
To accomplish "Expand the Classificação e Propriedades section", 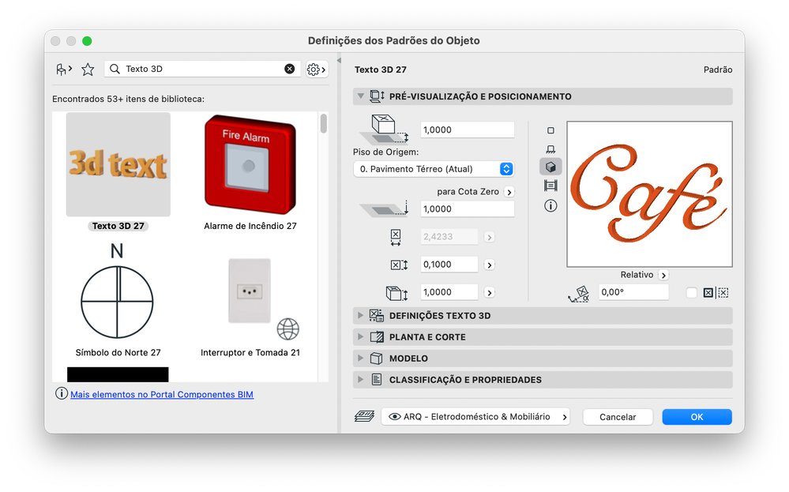I will pyautogui.click(x=360, y=380).
